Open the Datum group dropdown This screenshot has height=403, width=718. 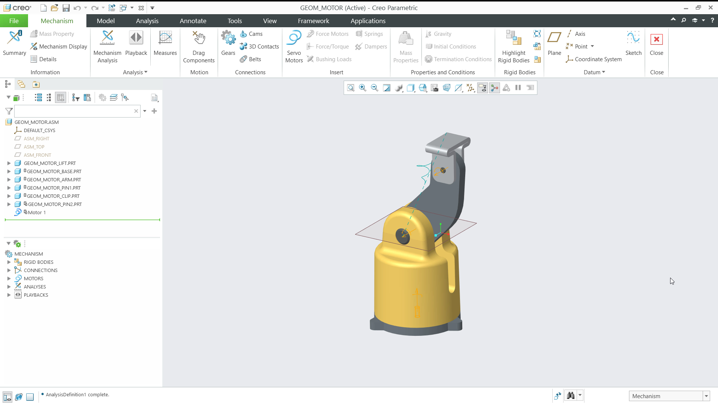[594, 72]
